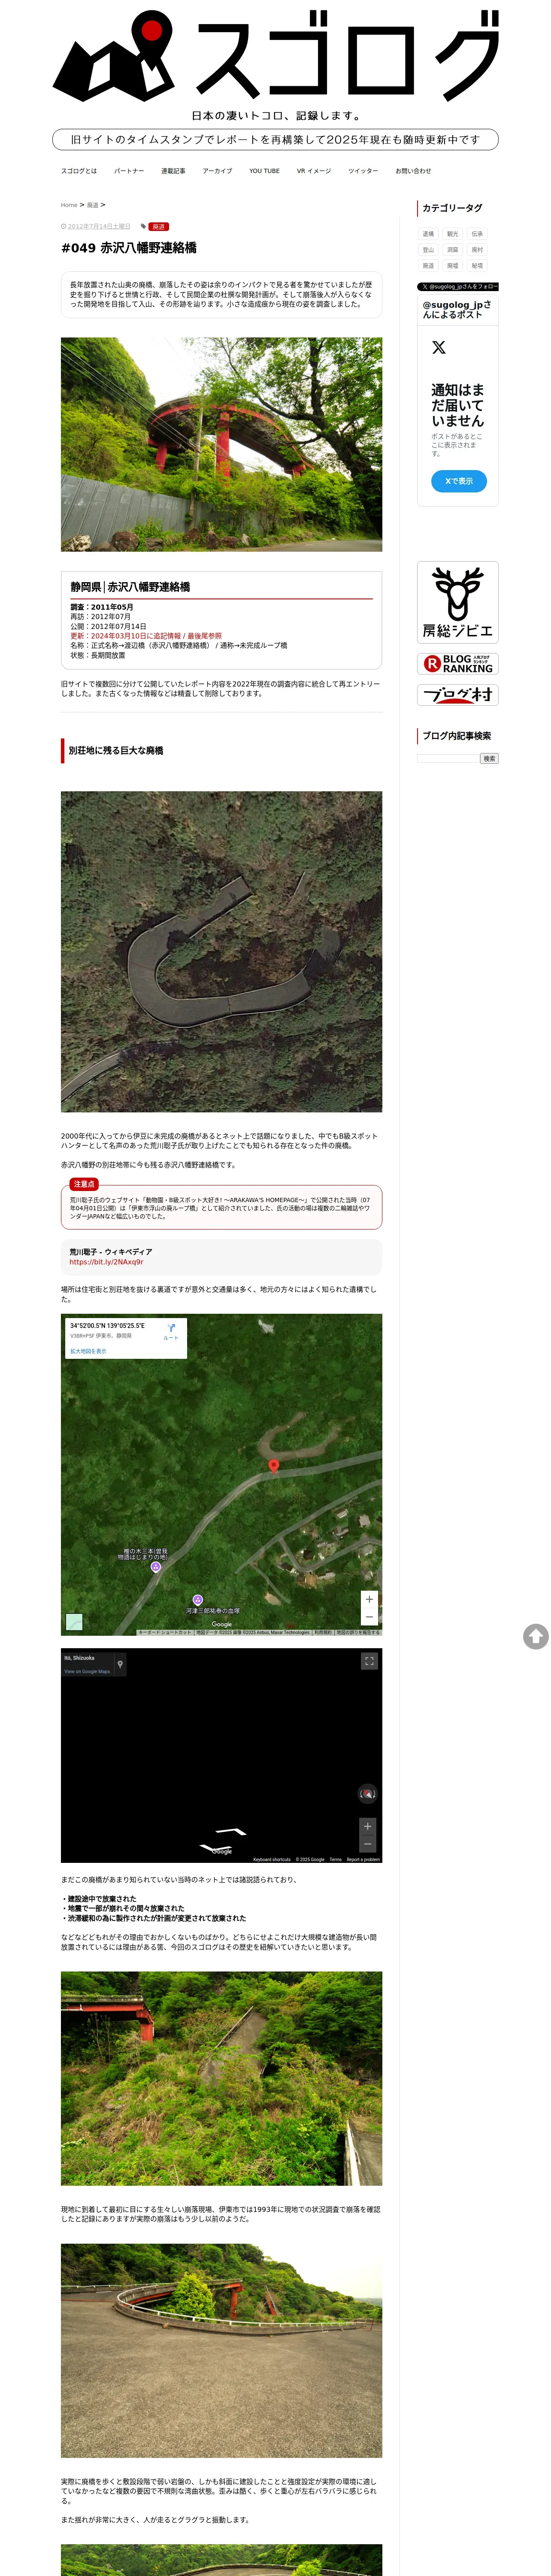This screenshot has width=551, height=2576.
Task: Select the 廃村 category tag
Action: pos(477,250)
